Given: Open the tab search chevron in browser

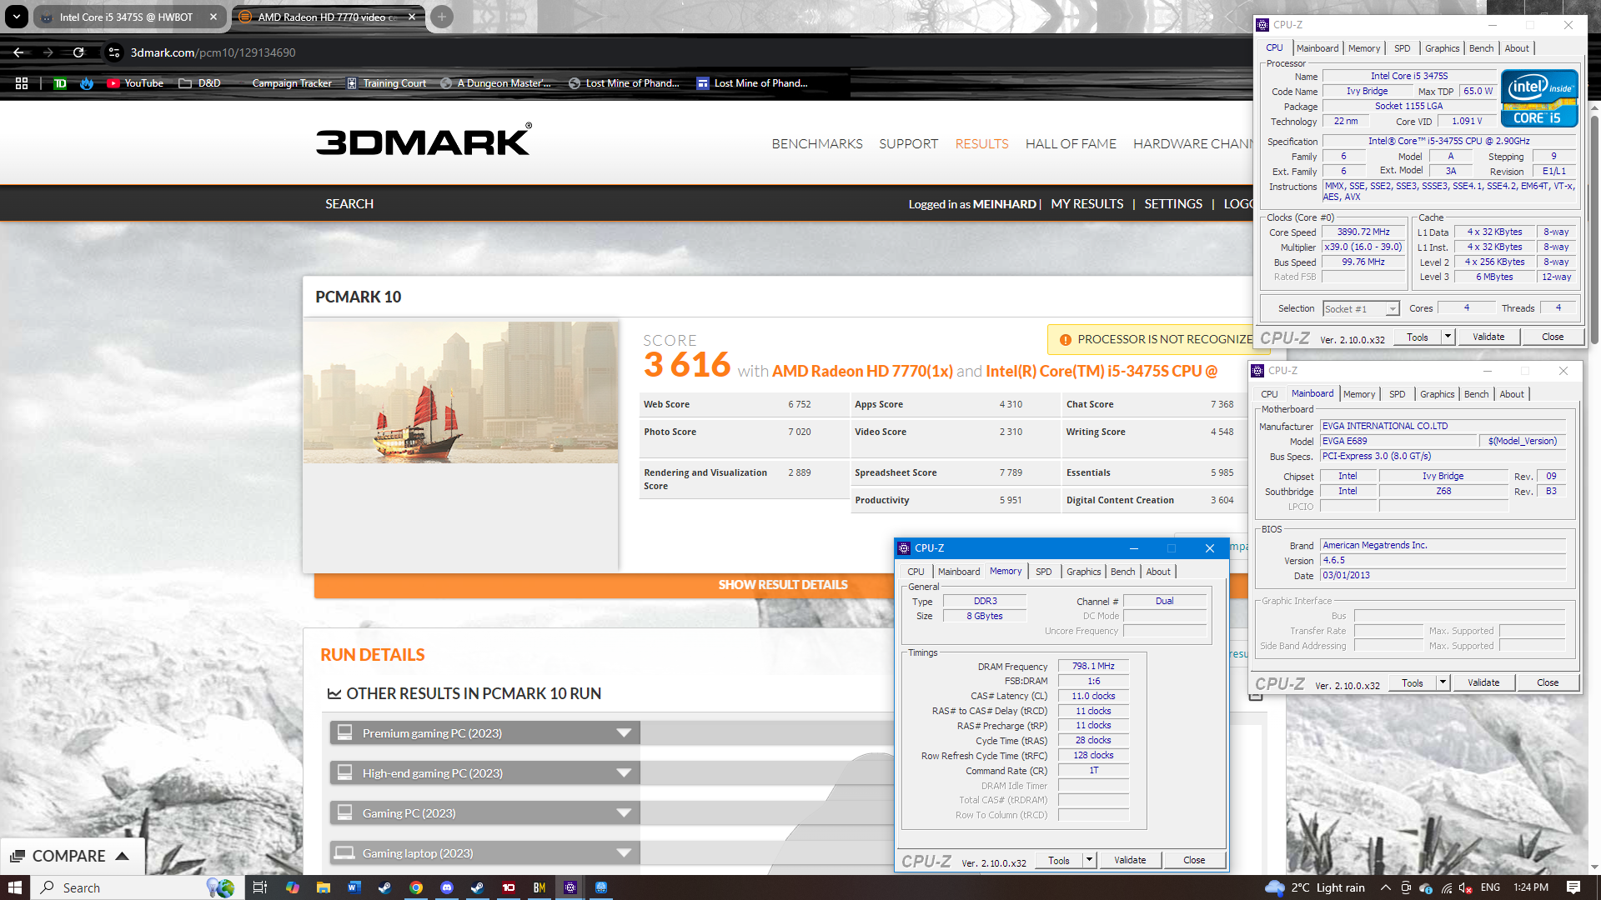Looking at the screenshot, I should pyautogui.click(x=17, y=17).
